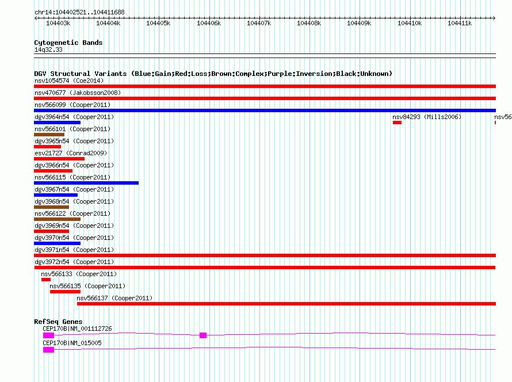Open the nsv566101 (Cooper2011) label

(72, 129)
